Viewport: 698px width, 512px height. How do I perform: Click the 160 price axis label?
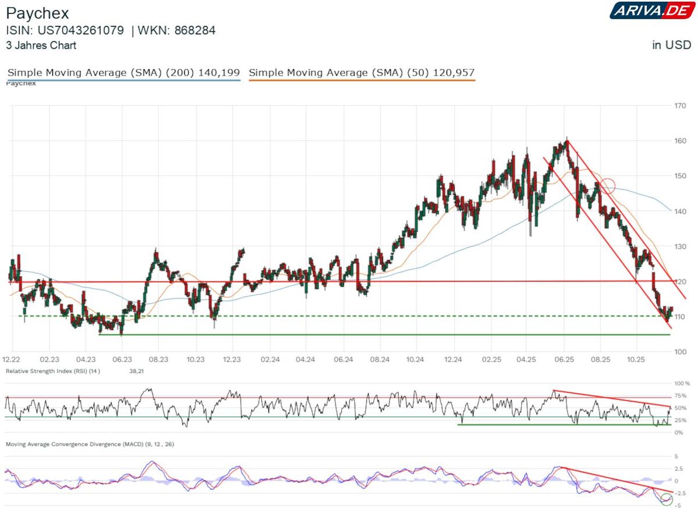(x=681, y=141)
